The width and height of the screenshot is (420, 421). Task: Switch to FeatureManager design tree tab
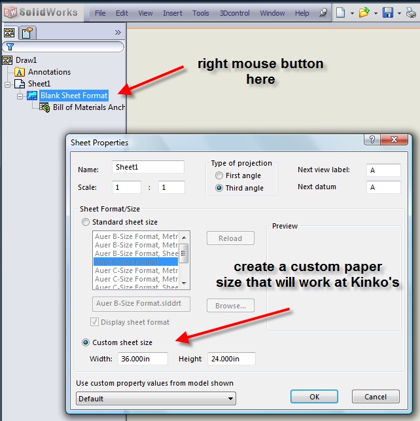[x=10, y=33]
